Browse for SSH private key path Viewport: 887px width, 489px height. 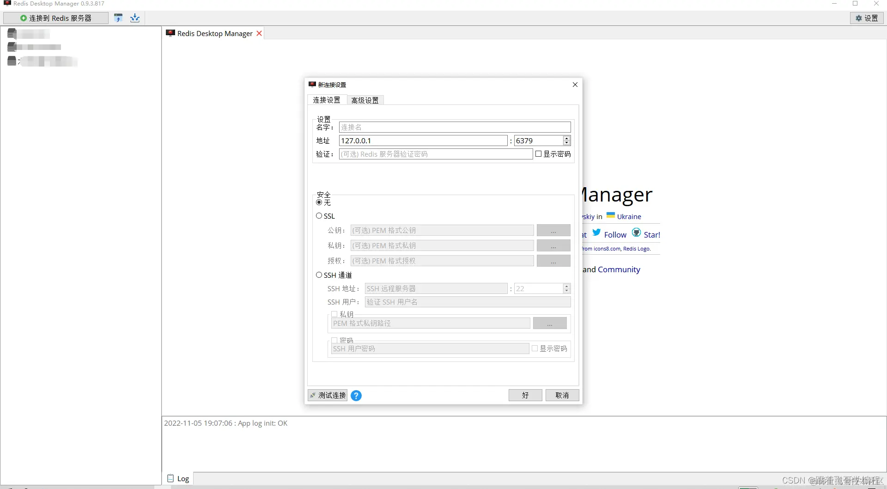click(550, 323)
